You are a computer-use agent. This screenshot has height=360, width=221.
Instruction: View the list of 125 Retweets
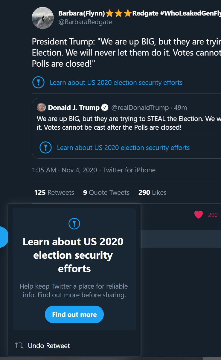click(54, 192)
